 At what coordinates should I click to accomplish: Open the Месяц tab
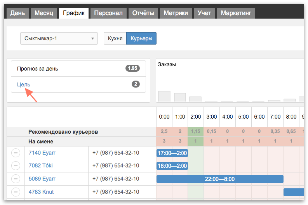point(44,13)
